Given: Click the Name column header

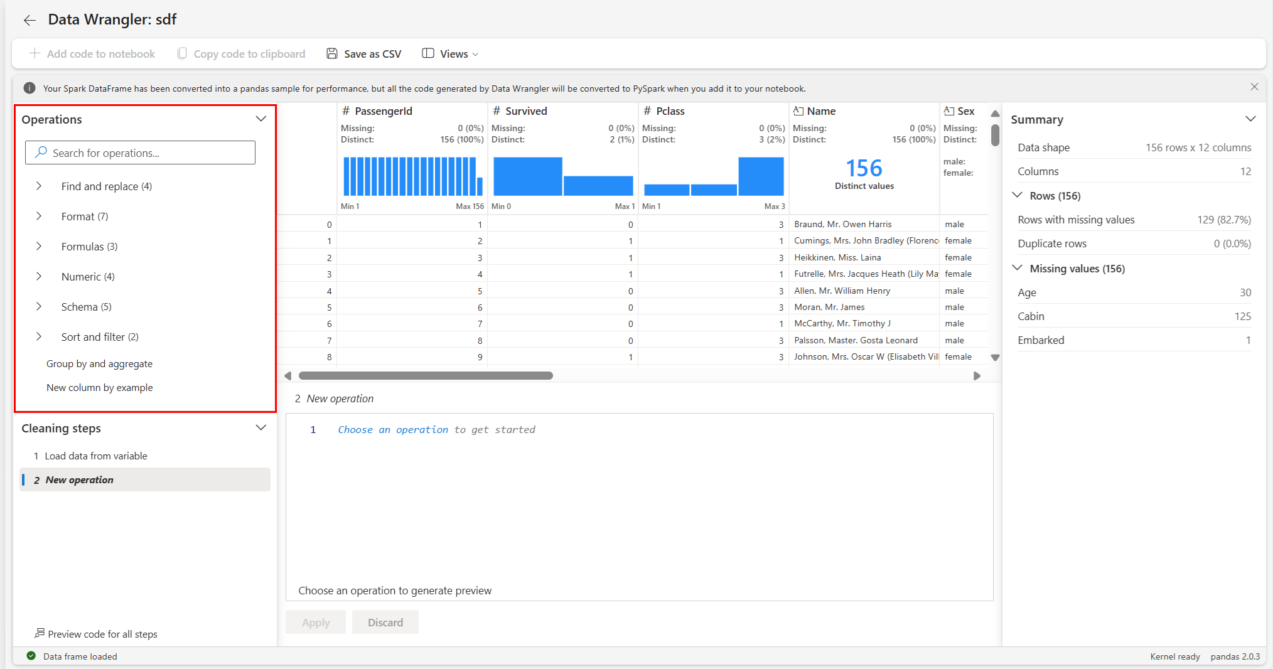Looking at the screenshot, I should click(x=821, y=111).
